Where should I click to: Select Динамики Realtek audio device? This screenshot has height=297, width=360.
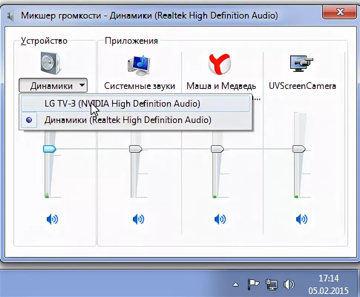pyautogui.click(x=135, y=120)
